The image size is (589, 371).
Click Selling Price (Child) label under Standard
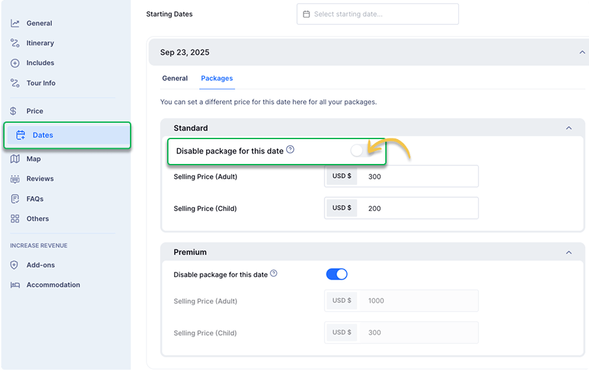(205, 208)
